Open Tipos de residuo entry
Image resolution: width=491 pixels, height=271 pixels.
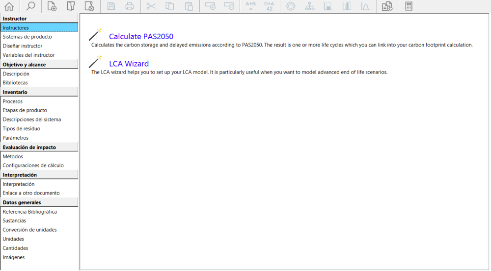pos(39,128)
